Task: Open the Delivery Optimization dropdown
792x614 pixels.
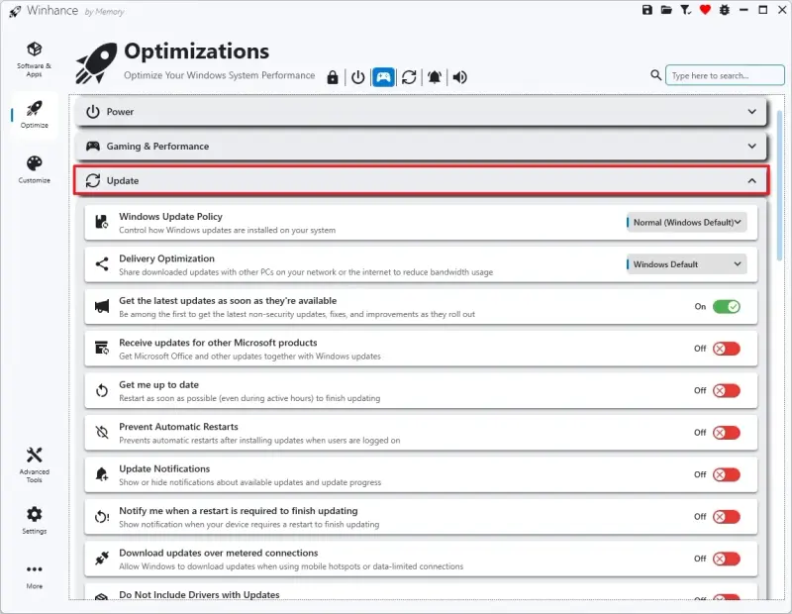Action: pos(686,264)
